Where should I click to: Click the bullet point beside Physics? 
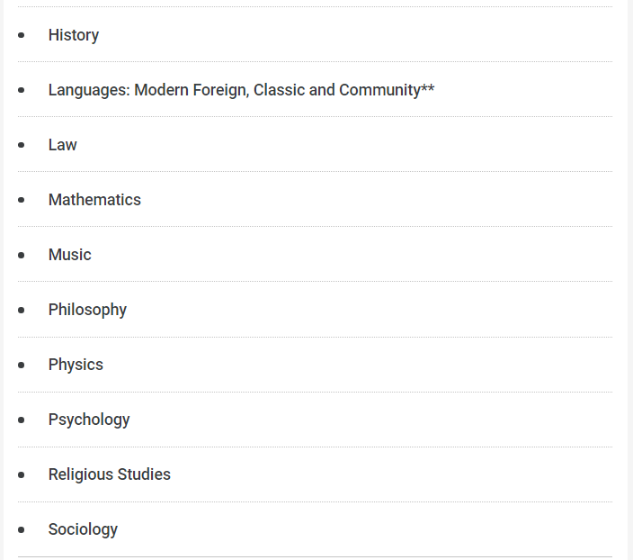tap(22, 366)
